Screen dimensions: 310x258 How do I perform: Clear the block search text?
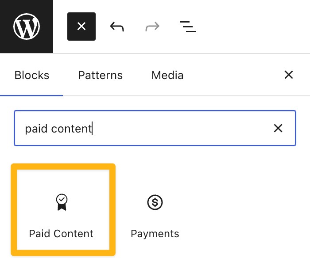(x=278, y=129)
